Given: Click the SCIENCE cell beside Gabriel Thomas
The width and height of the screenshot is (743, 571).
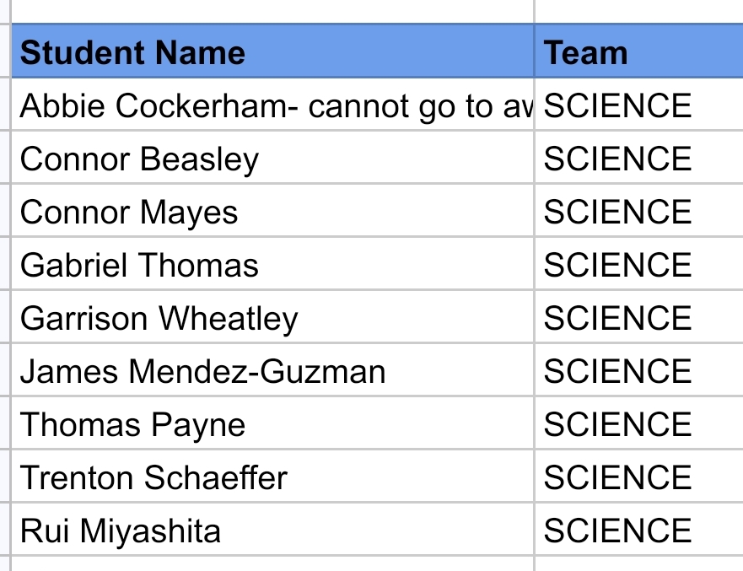Looking at the screenshot, I should (x=638, y=265).
